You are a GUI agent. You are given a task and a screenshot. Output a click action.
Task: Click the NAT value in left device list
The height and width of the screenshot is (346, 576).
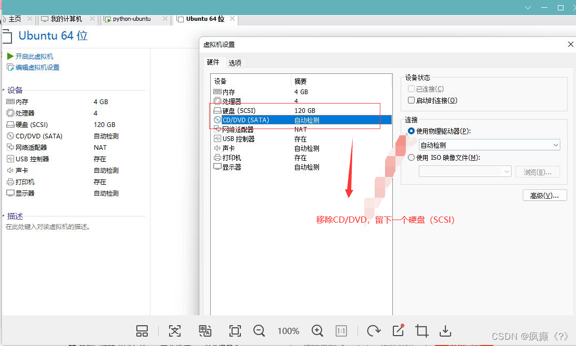(x=100, y=147)
